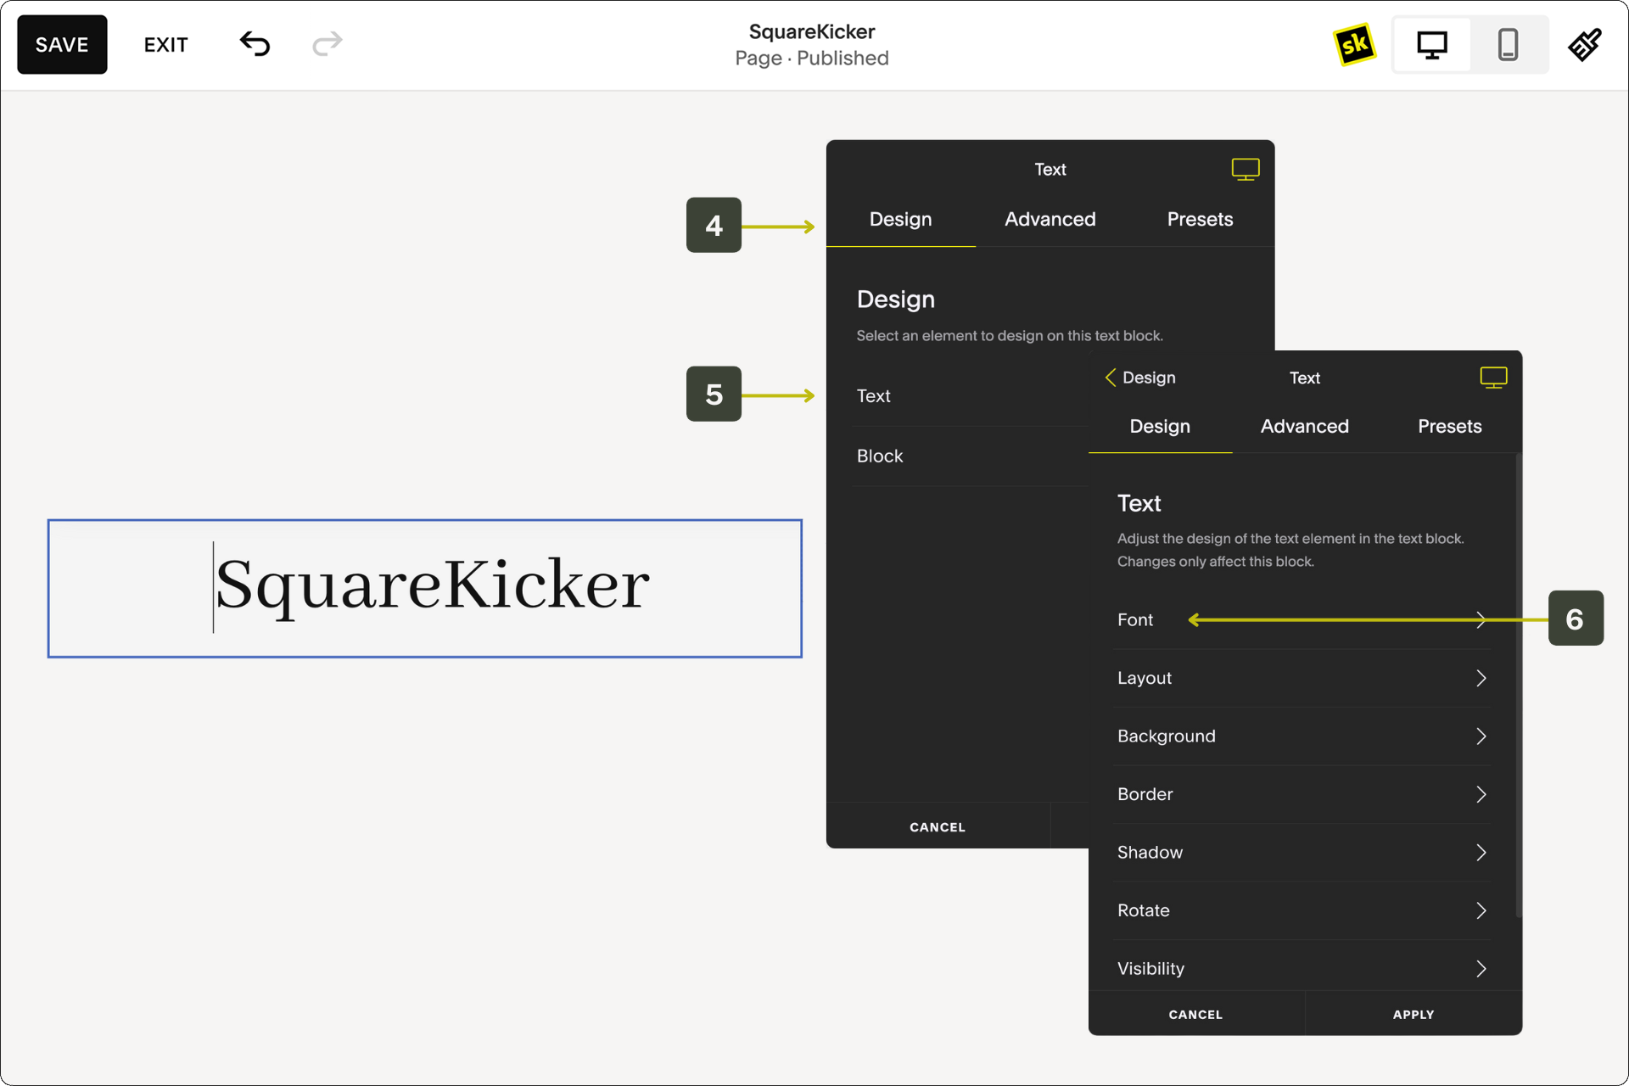Click the EXIT button

165,45
